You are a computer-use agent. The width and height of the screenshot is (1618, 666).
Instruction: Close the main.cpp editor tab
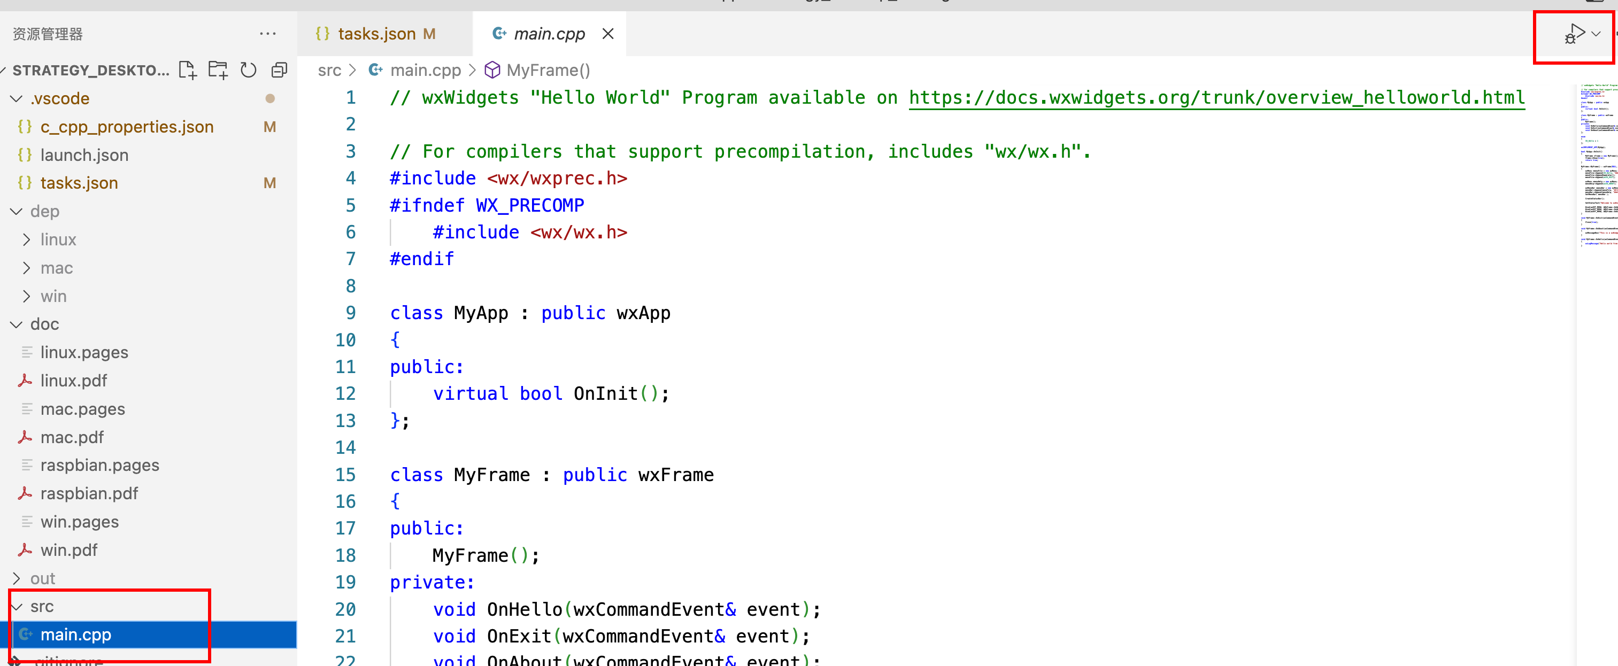click(x=607, y=34)
